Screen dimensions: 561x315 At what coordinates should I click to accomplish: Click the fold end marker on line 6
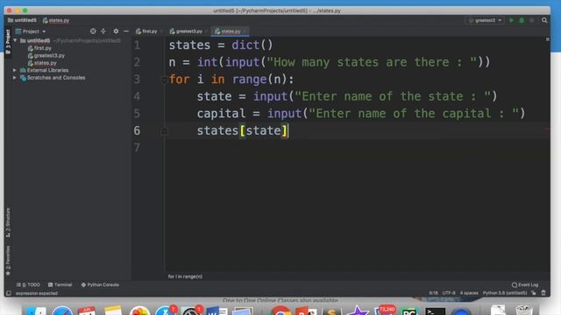164,131
